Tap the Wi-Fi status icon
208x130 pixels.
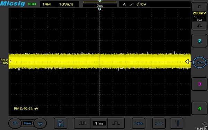tap(205, 124)
